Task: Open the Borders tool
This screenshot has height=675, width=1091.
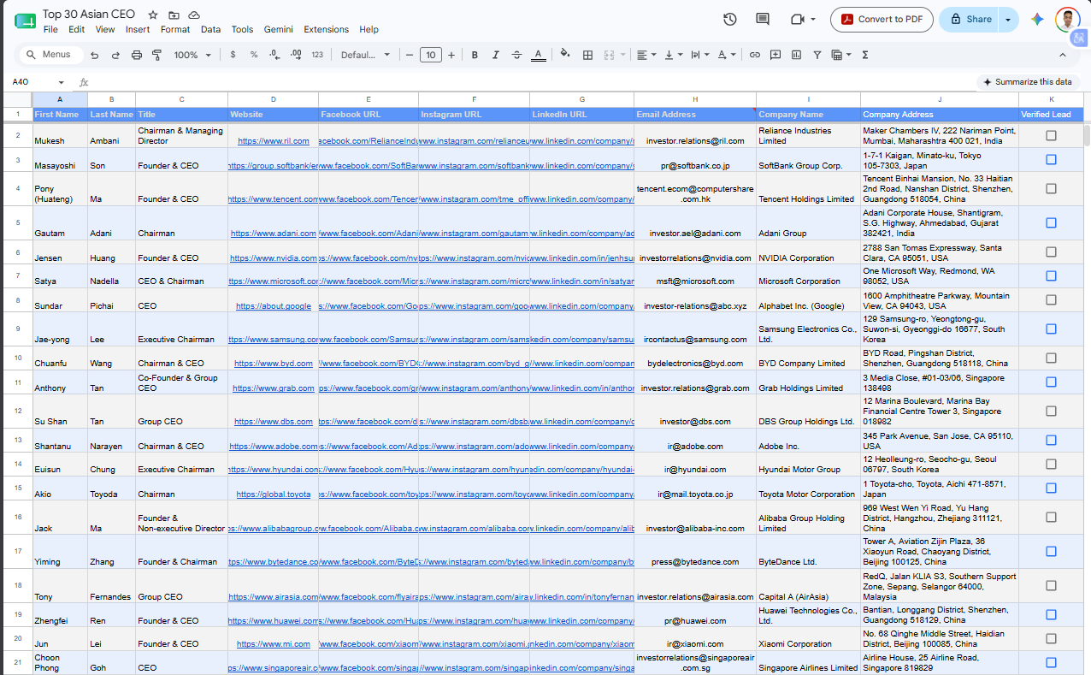Action: point(587,55)
